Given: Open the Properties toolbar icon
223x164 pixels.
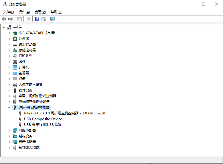Looking at the screenshot, I should 28,19.
